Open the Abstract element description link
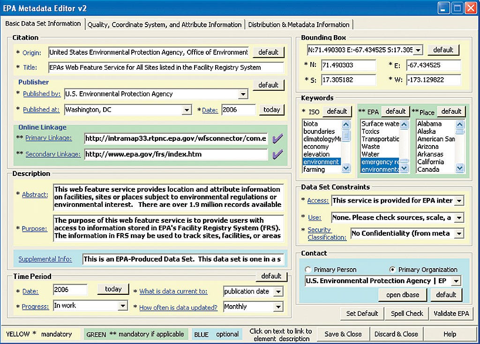 click(x=35, y=195)
